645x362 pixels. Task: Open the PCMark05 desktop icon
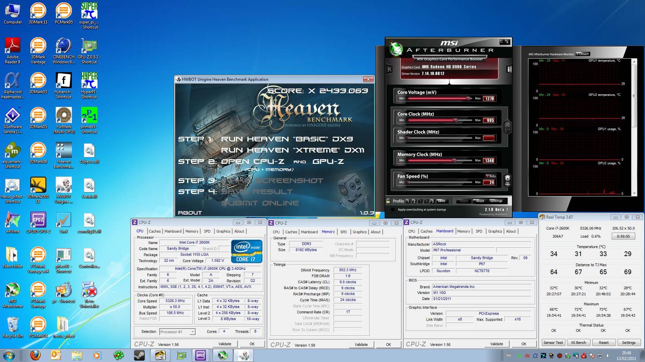[64, 13]
